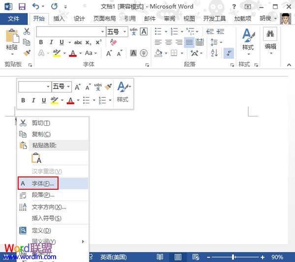Switch to the 页面布局 ribbon tab
Viewport: 295px width, 262px height.
(104, 19)
